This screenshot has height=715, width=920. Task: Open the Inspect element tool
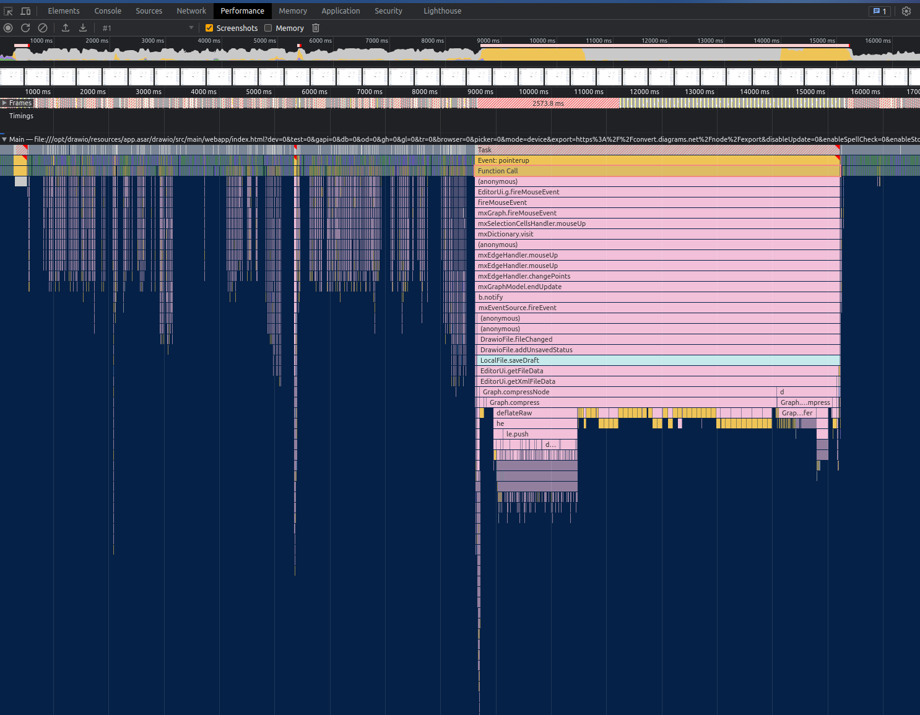[x=8, y=11]
